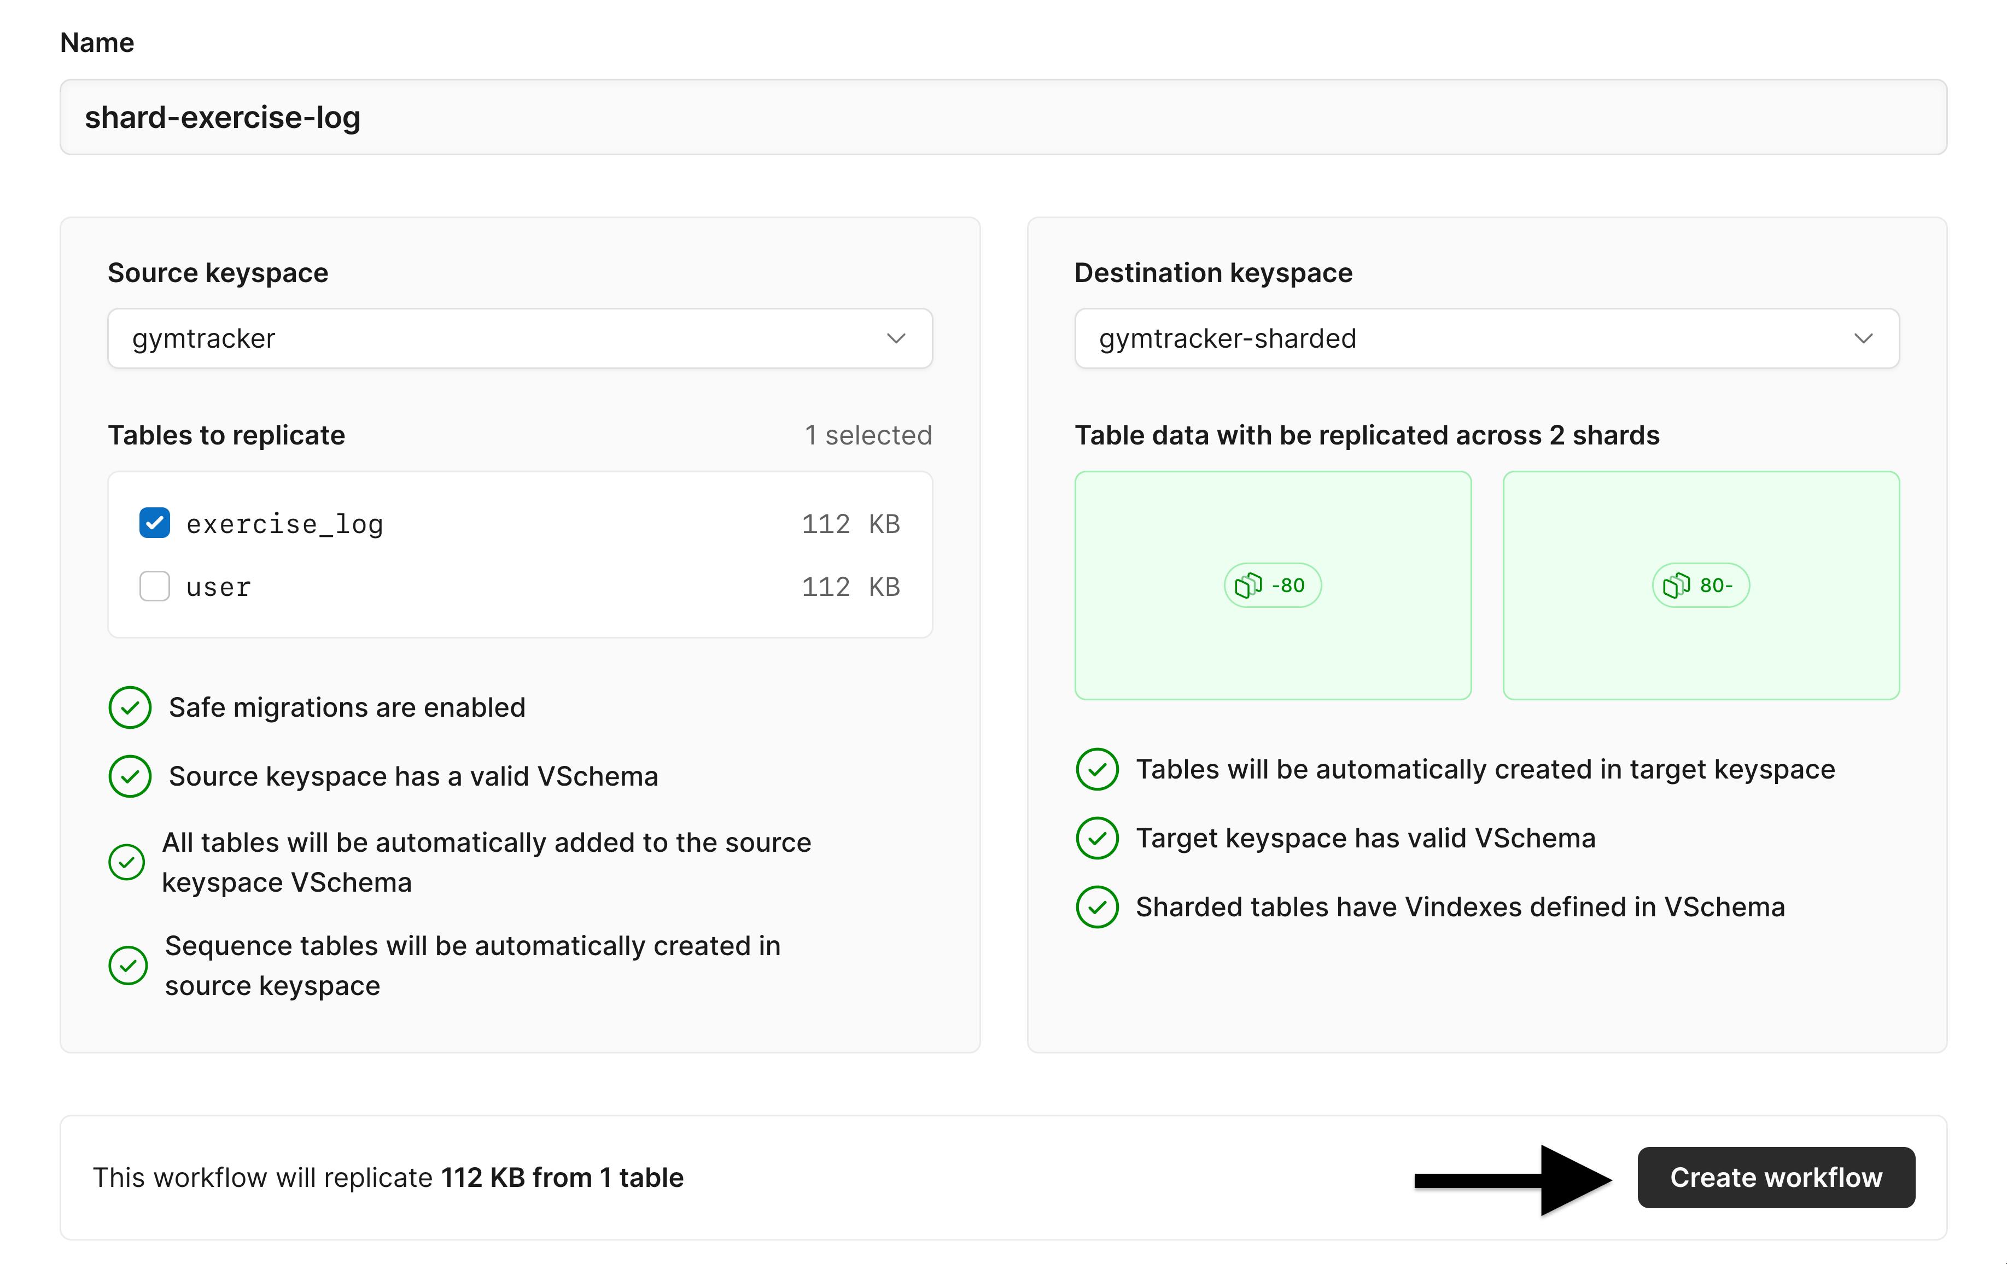Click the 112 KB size of exercise_log
The width and height of the screenshot is (2007, 1264).
[x=850, y=524]
